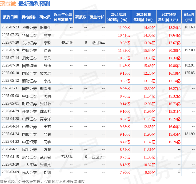Click 2026 profit value 11.31亿
The image size is (196, 184).
149,150
